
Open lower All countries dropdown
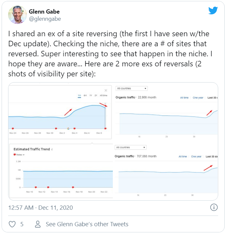click(x=131, y=147)
